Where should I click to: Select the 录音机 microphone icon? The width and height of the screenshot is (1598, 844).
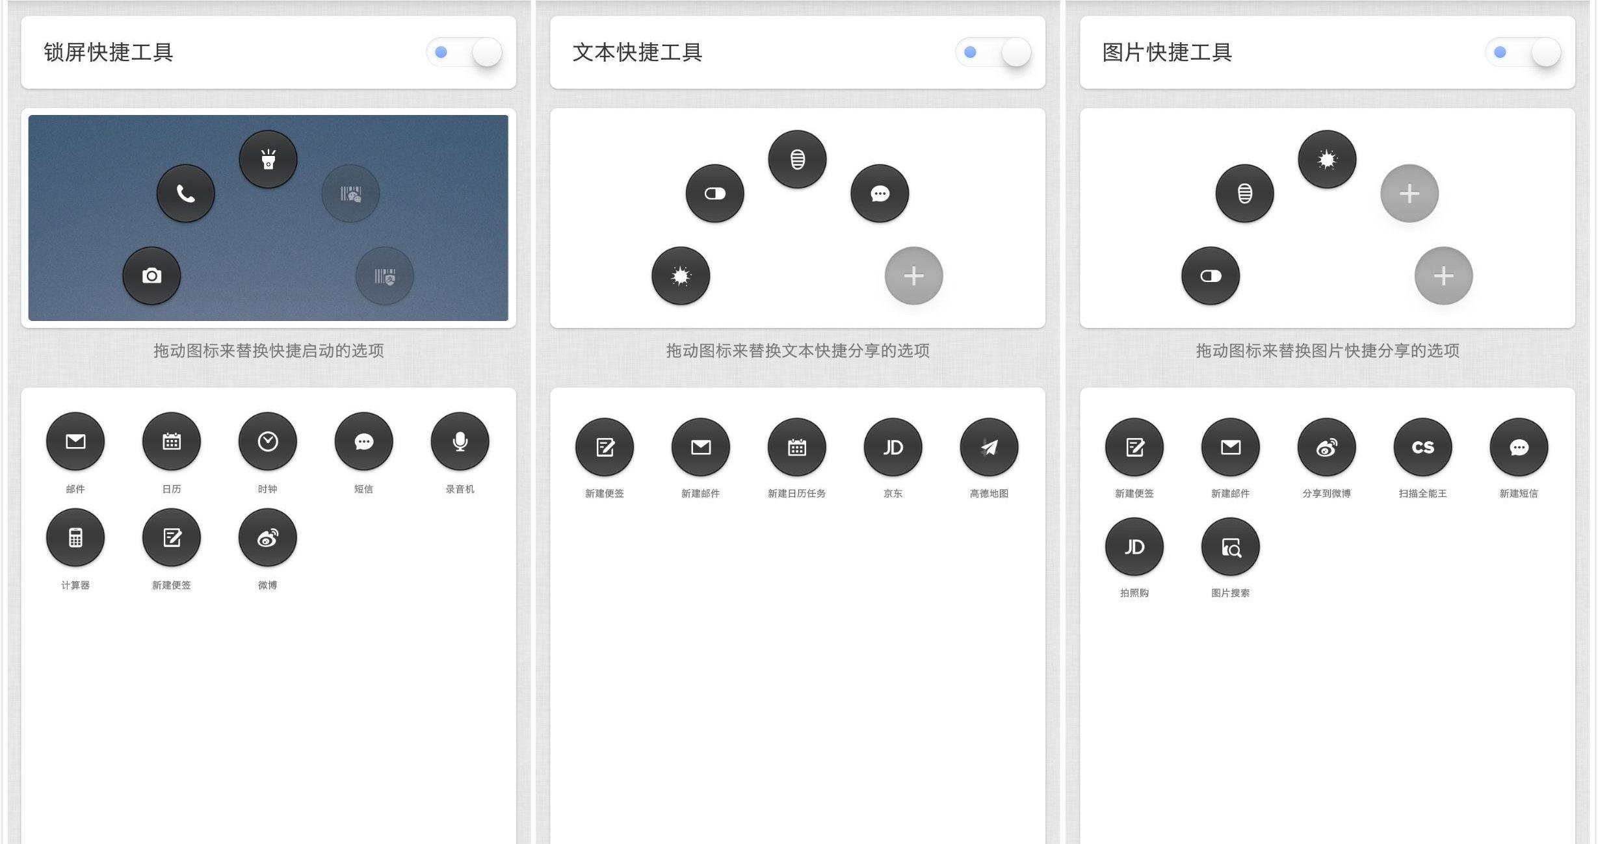click(460, 441)
